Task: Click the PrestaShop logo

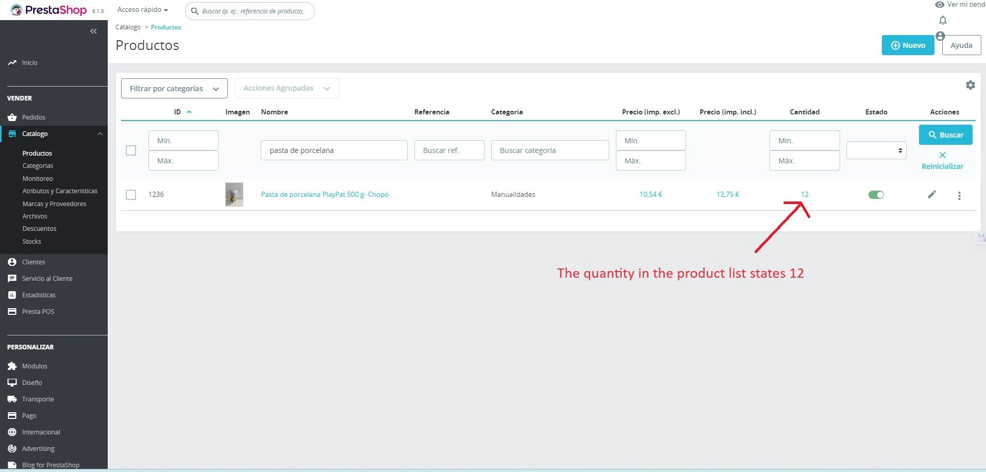Action: (49, 10)
